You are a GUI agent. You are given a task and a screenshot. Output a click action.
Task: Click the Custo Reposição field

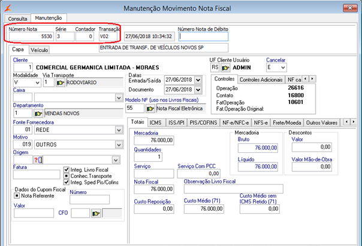154,209
